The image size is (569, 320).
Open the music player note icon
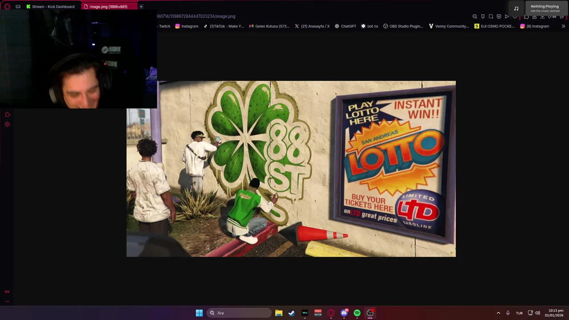pos(516,8)
